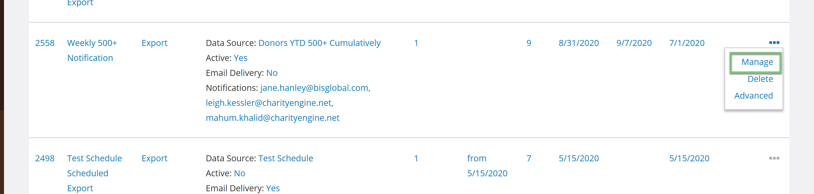Open the Weekly 500+ Notification schedule
The image size is (814, 194).
pos(92,50)
